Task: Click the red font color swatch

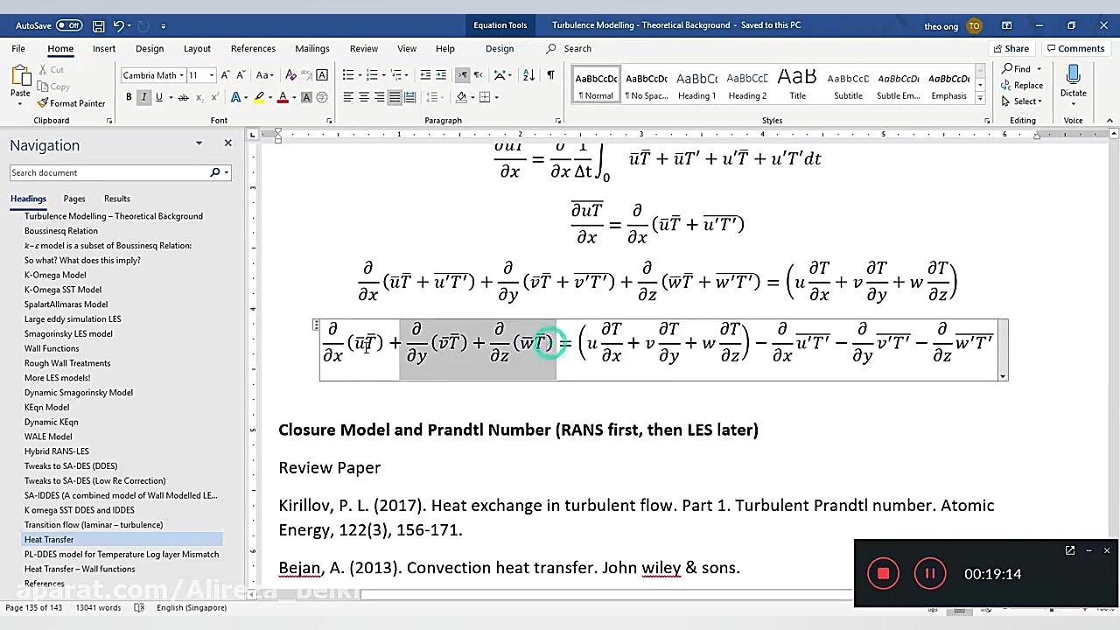Action: [x=282, y=98]
